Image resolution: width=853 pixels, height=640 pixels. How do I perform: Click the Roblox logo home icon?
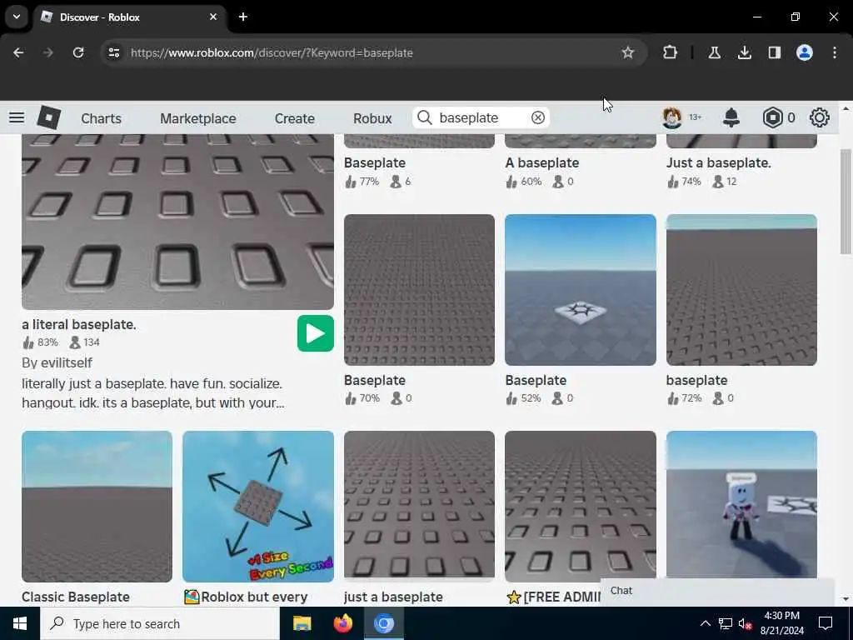coord(49,117)
